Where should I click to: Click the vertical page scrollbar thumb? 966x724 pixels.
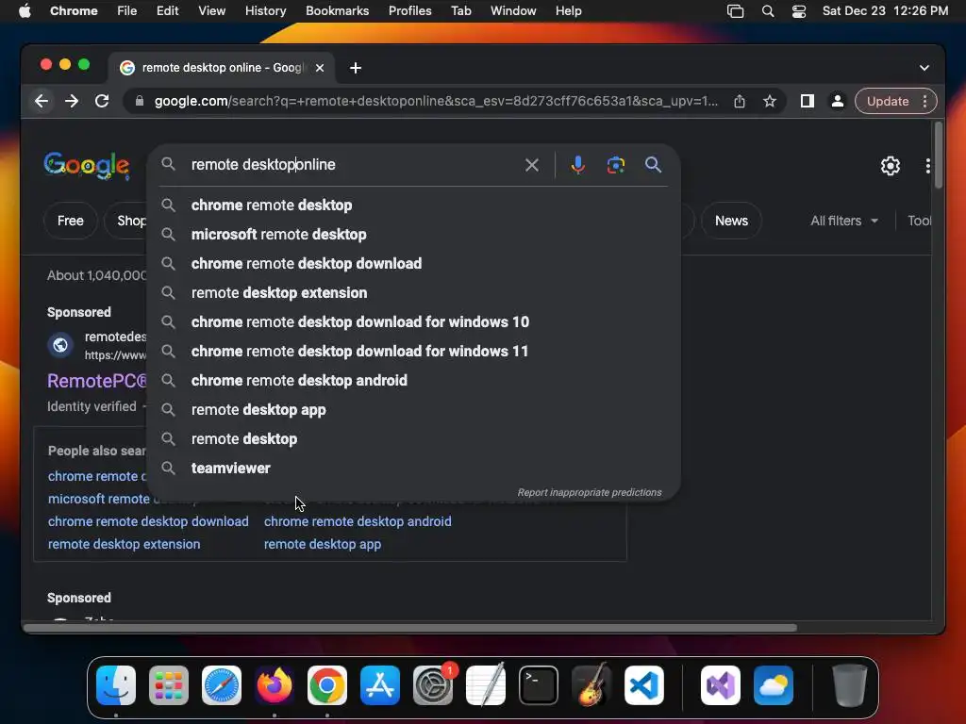[x=938, y=156]
